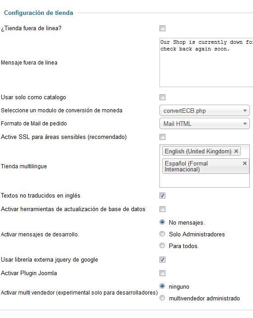This screenshot has width=253, height=318.
Task: Toggle database update tools checkbox
Action: click(163, 209)
